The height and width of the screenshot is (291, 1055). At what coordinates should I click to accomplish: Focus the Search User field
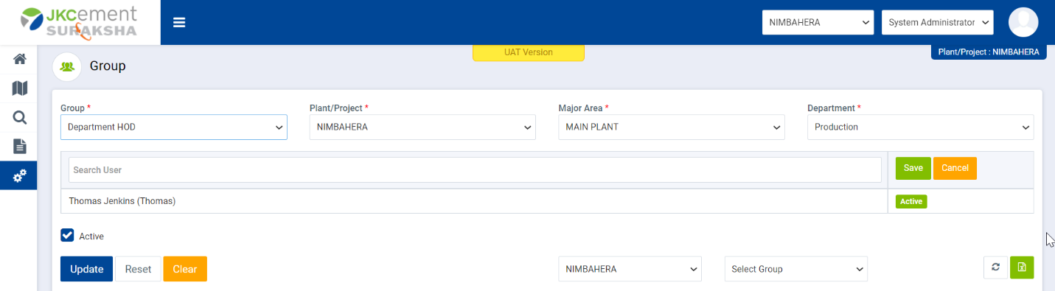(475, 169)
